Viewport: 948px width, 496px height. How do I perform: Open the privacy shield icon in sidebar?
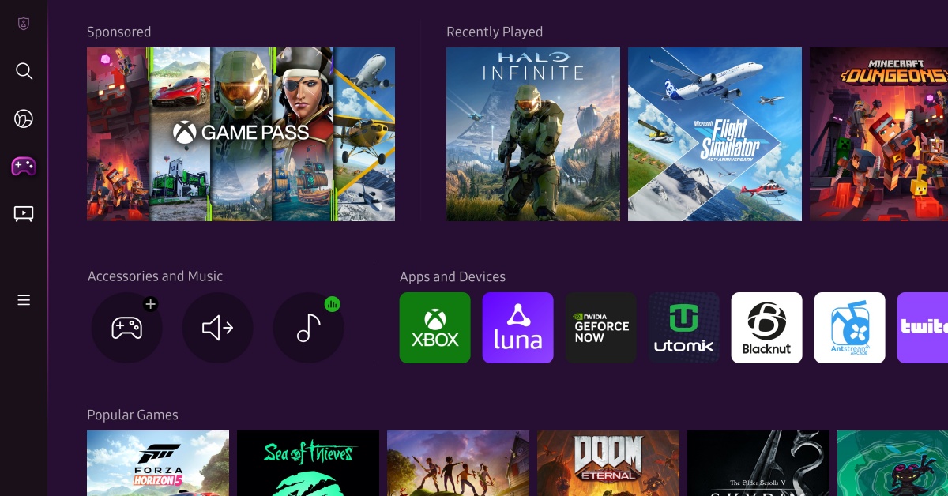point(24,24)
